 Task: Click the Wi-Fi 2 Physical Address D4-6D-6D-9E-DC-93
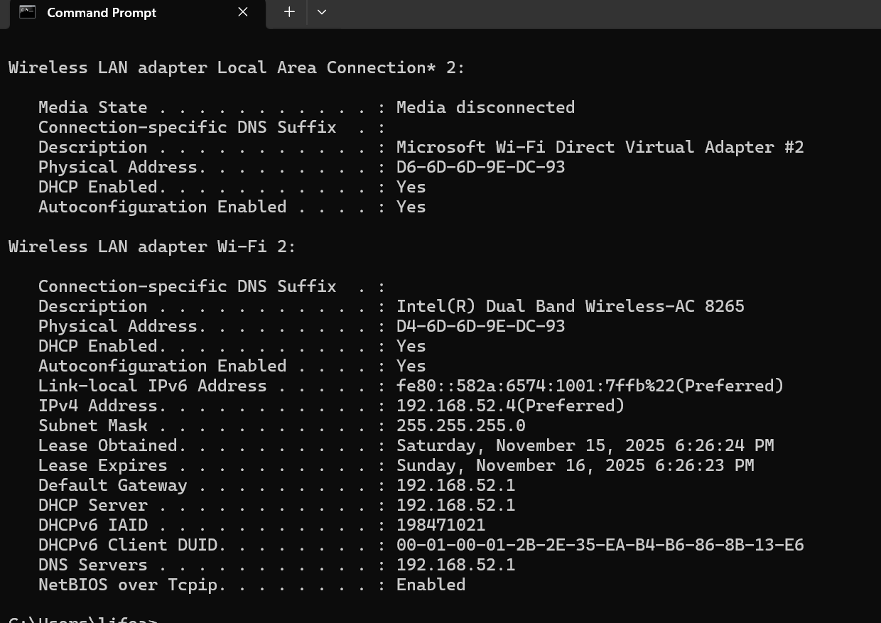480,326
